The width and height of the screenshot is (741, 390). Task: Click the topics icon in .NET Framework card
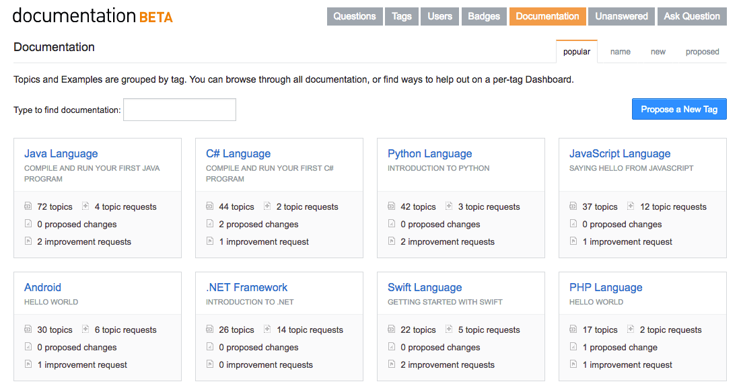coord(210,329)
